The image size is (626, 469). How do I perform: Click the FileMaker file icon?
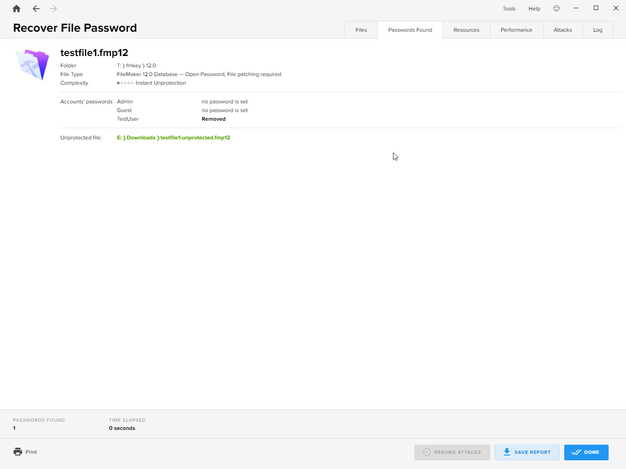33,65
